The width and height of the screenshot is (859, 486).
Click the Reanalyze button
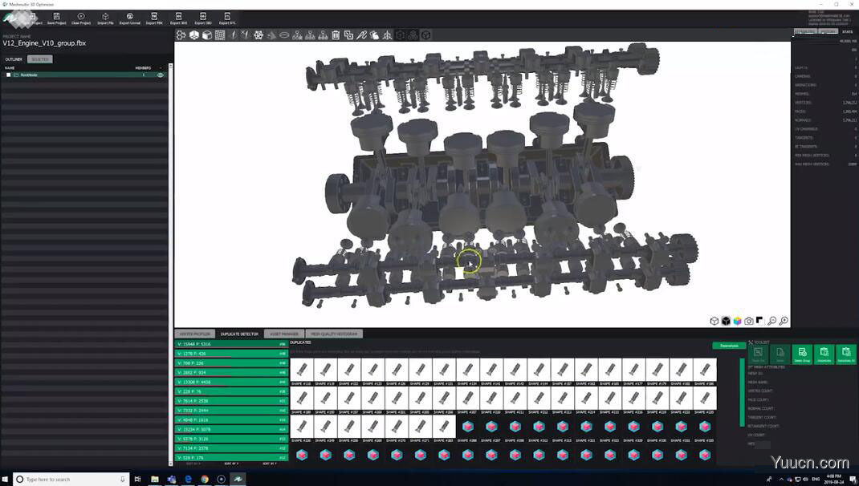pos(727,345)
